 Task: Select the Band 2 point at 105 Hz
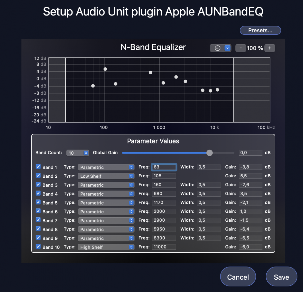[105, 69]
